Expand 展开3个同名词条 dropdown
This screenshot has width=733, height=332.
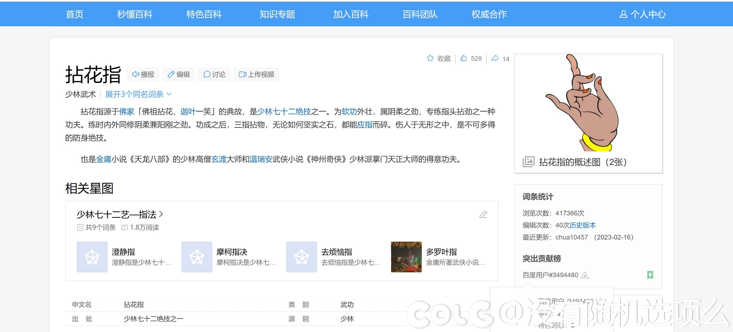click(x=138, y=94)
